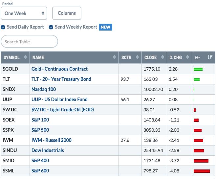Image resolution: width=217 pixels, height=179 pixels.
Task: Select the IWM symbol cell
Action: 15,140
